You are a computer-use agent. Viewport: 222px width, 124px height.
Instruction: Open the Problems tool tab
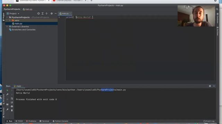point(31,121)
